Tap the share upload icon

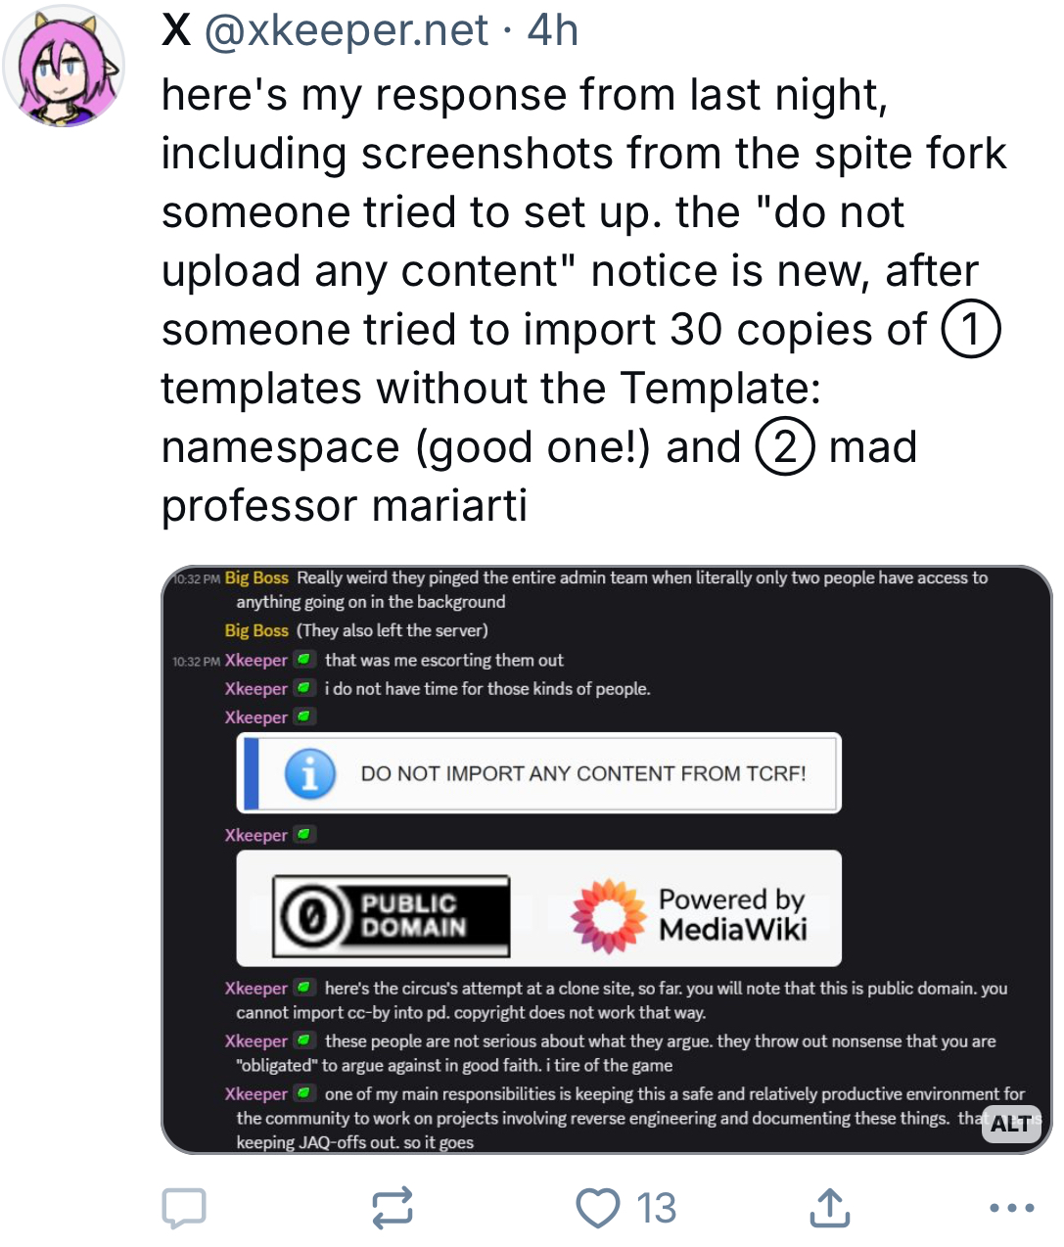pos(830,1208)
